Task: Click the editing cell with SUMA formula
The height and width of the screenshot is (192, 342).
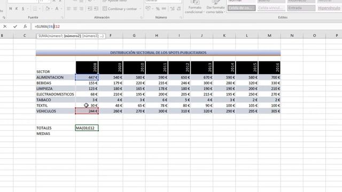Action: [x=87, y=128]
